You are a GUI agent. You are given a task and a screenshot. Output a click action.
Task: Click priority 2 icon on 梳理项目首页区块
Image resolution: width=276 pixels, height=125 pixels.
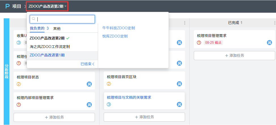[x=109, y=84]
